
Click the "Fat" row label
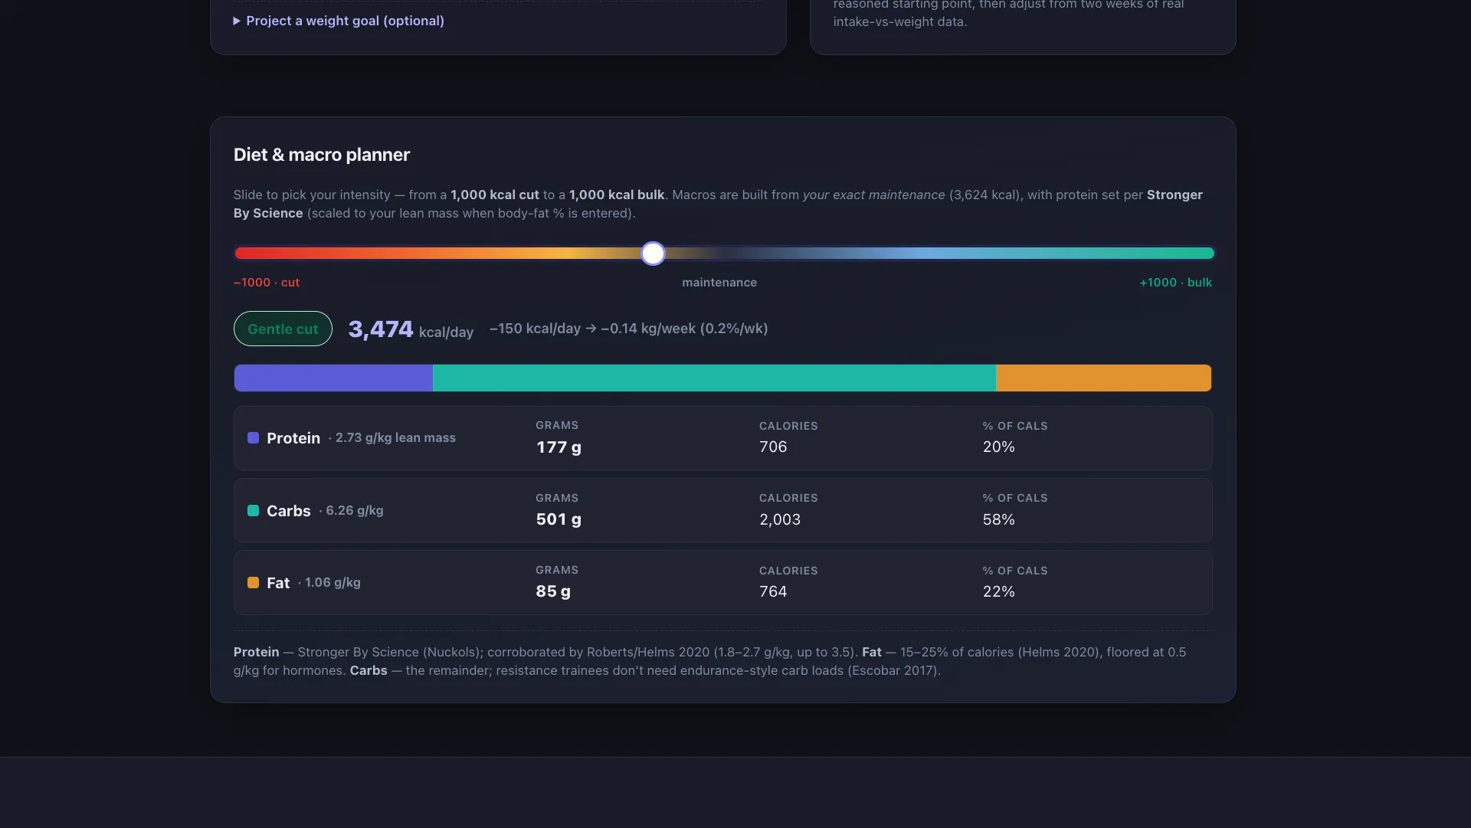coord(278,583)
